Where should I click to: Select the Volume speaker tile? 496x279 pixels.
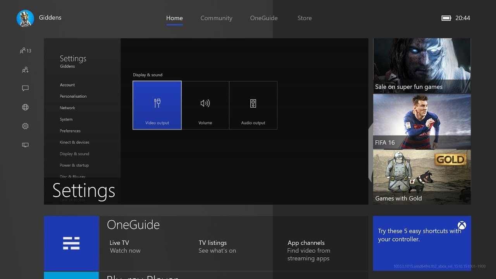point(205,105)
